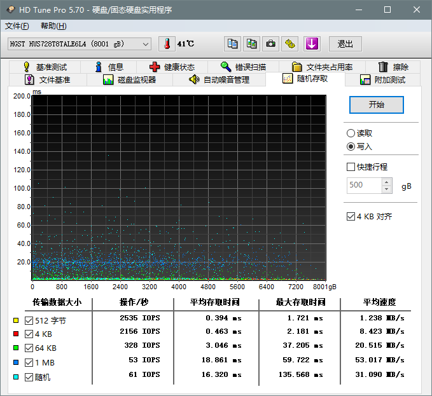
Task: Click the trash can icon on 擦除 tab
Action: pos(383,67)
